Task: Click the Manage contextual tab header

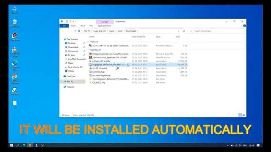Action: tap(105, 22)
